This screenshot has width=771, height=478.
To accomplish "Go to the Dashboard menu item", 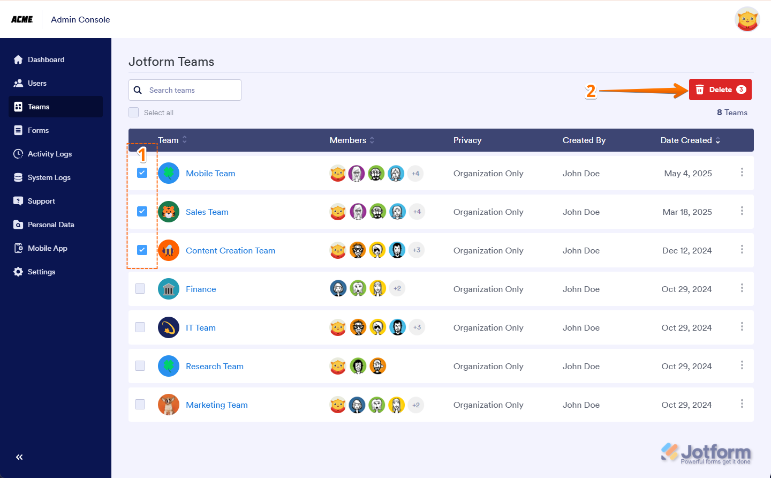I will 56,59.
